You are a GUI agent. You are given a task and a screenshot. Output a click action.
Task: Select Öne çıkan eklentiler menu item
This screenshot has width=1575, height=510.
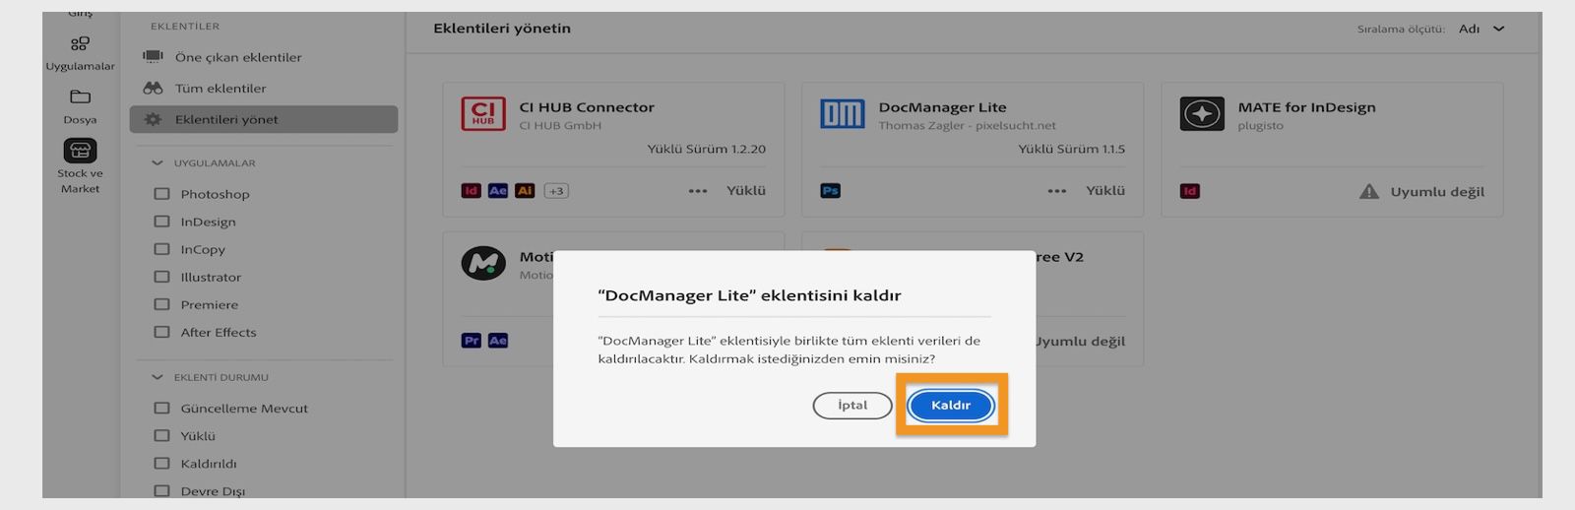(238, 57)
